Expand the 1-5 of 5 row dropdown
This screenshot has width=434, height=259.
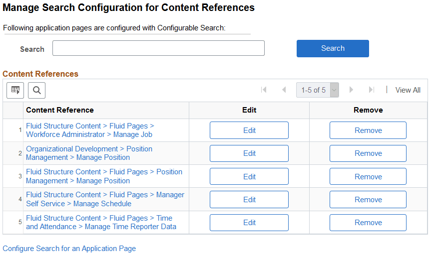[334, 90]
